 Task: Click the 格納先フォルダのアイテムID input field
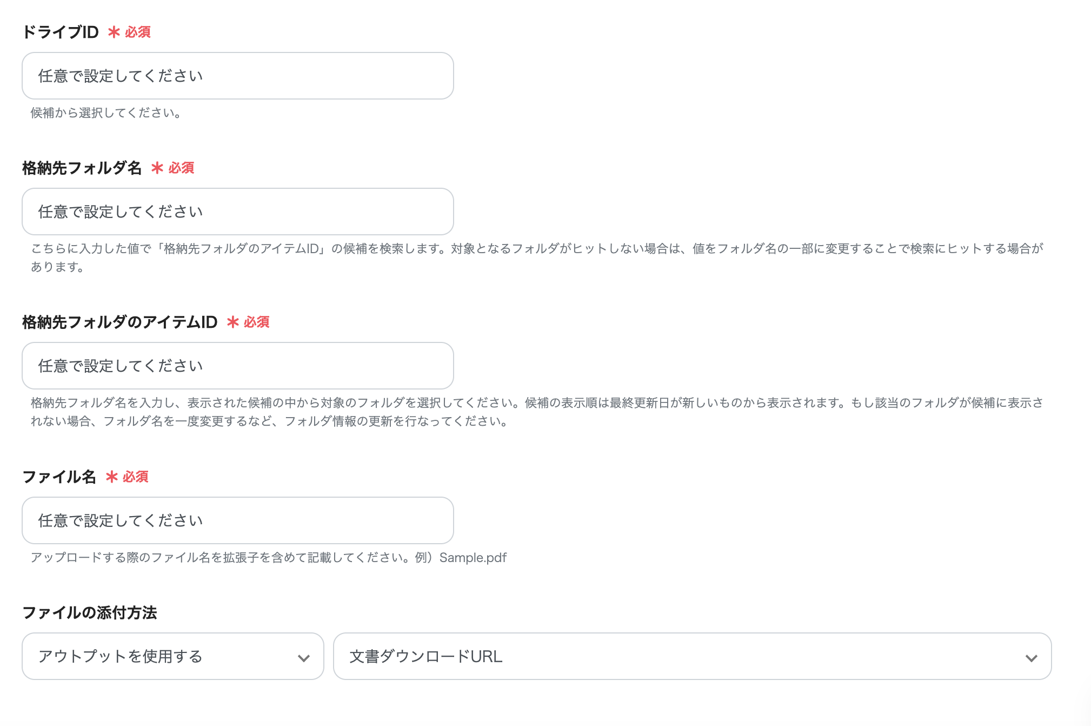[237, 366]
